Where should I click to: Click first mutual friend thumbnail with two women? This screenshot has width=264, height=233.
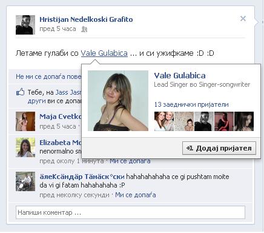click(x=164, y=121)
